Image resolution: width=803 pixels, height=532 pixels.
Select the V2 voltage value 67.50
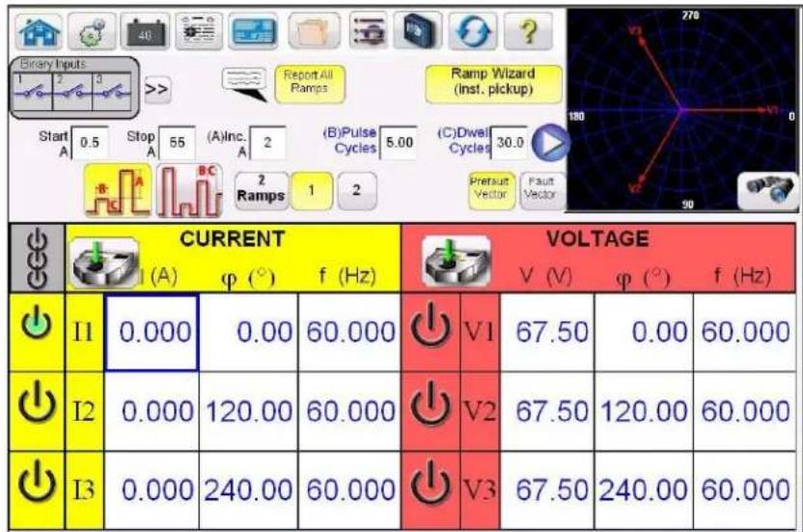547,411
